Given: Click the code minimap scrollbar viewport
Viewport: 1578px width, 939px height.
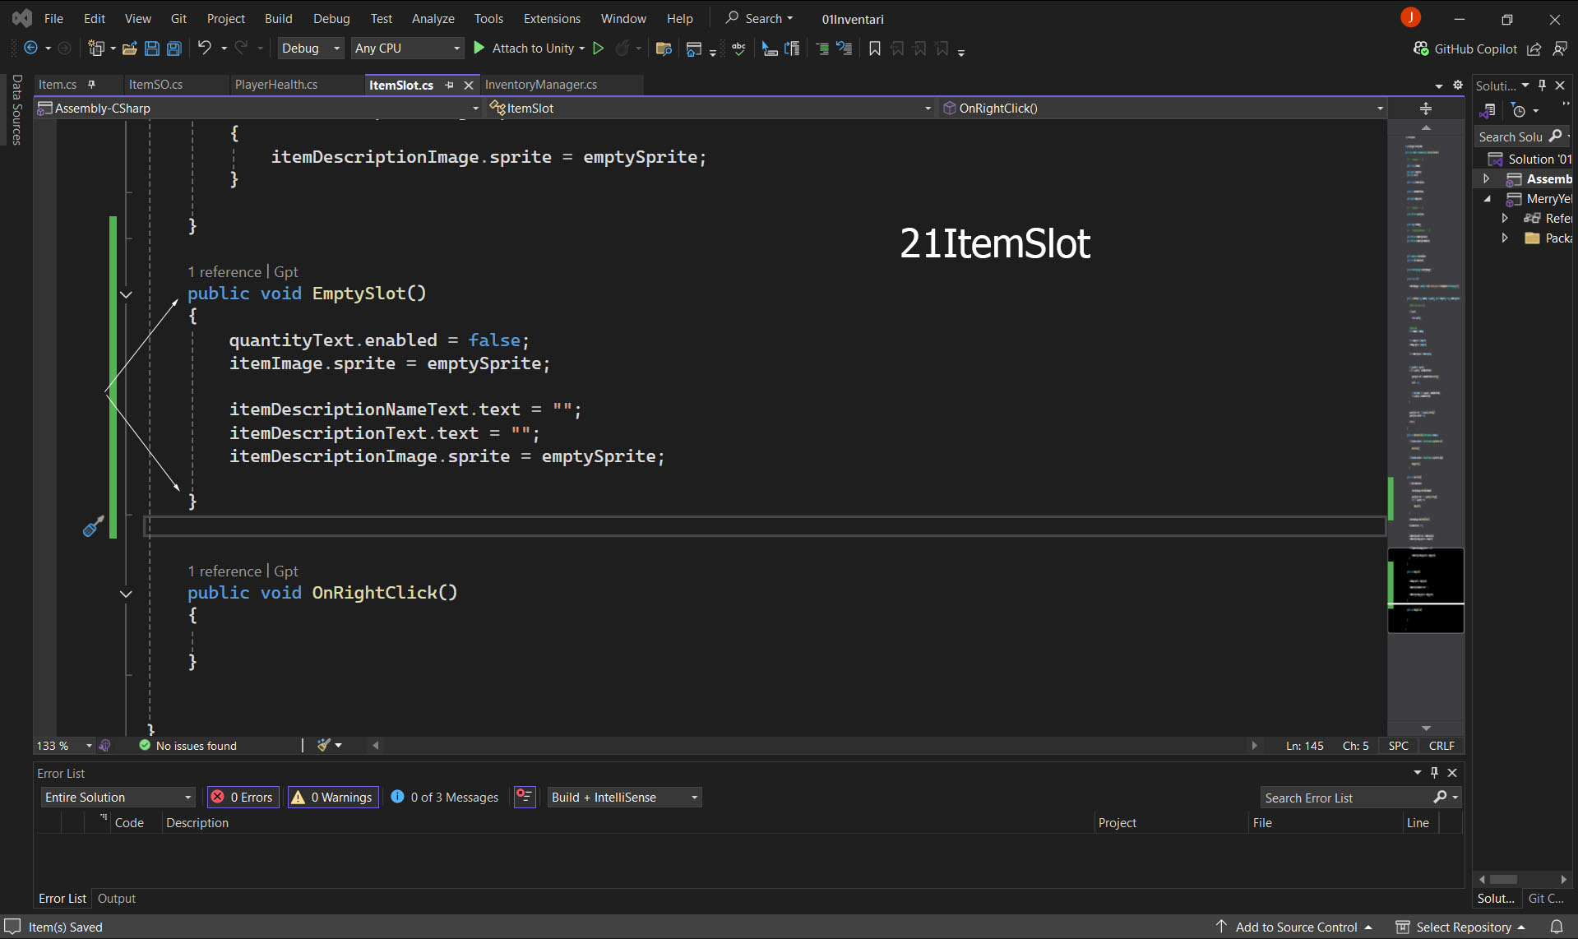Looking at the screenshot, I should tap(1425, 590).
